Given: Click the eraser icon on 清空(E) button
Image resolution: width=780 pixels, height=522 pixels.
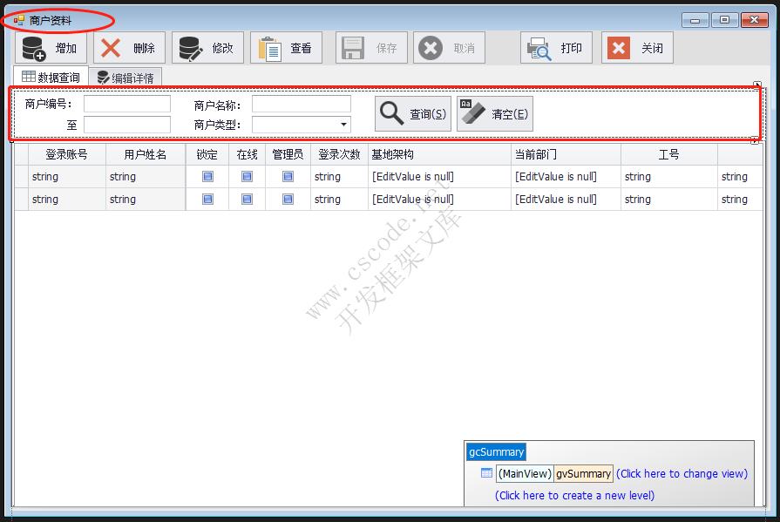Looking at the screenshot, I should 472,112.
